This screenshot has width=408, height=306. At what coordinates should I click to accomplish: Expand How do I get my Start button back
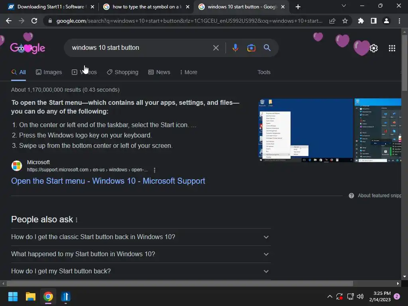coord(141,271)
